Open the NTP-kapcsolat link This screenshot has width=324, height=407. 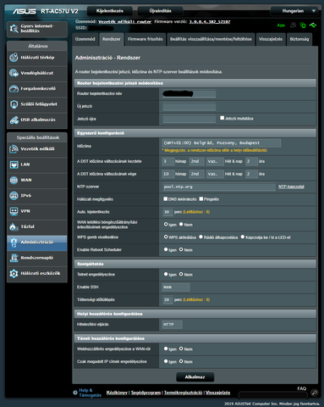click(x=291, y=187)
